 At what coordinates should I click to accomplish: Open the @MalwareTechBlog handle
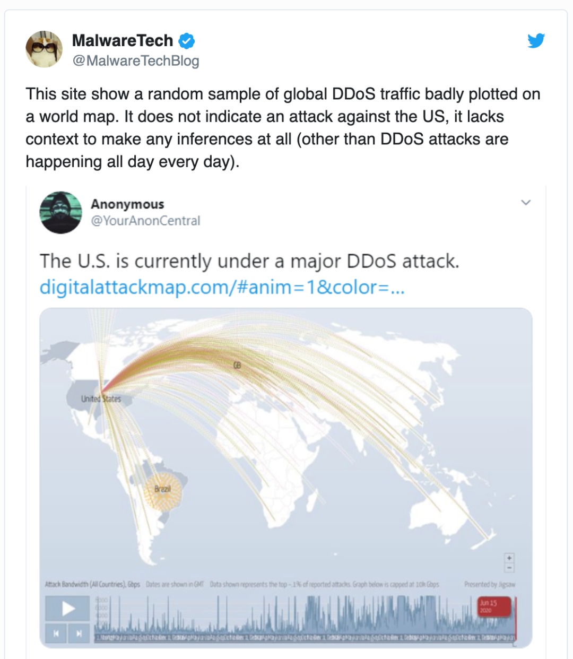click(x=136, y=61)
